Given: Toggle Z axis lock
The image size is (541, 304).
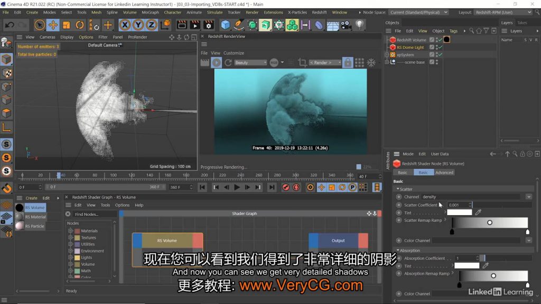Looking at the screenshot, I should click(151, 25).
